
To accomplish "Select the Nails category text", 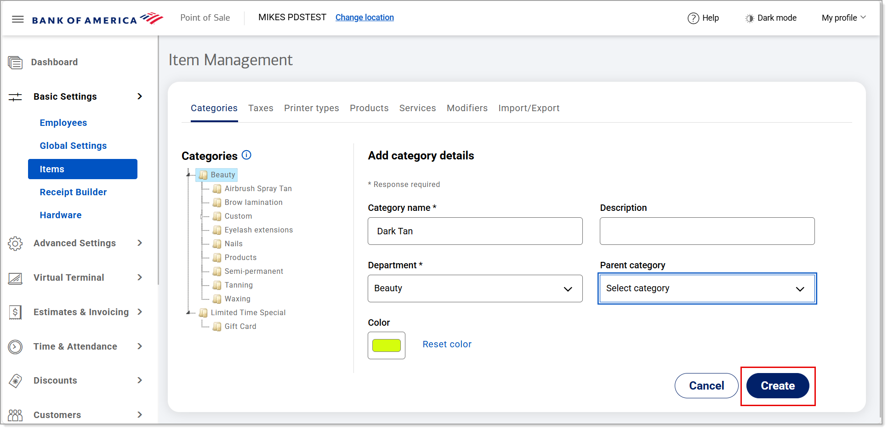I will (233, 244).
